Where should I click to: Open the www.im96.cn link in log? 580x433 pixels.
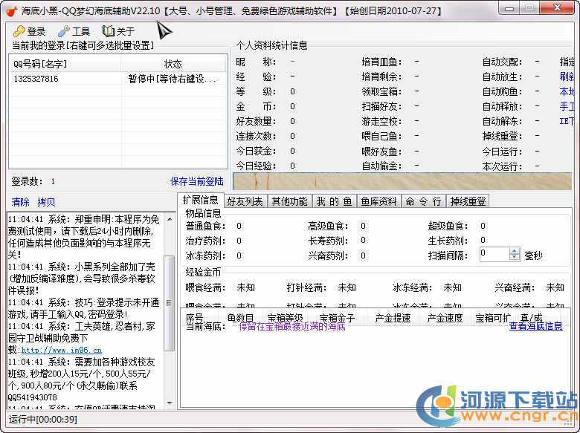pyautogui.click(x=61, y=350)
